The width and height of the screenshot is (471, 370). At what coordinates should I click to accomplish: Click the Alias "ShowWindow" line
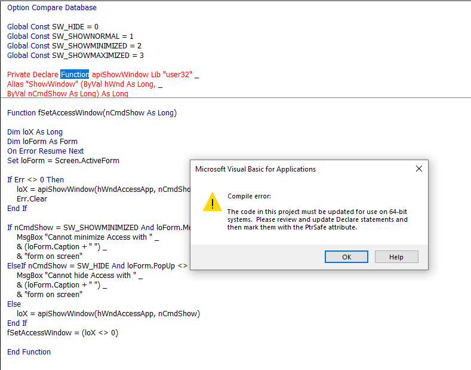click(85, 84)
